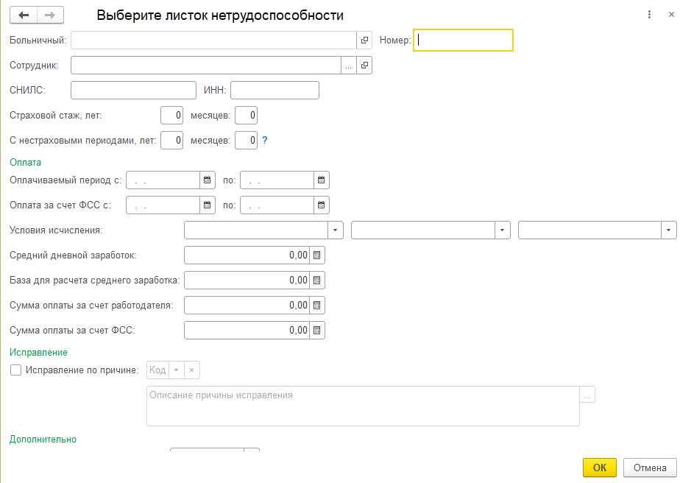Enable the Исправление по причине checkbox
The width and height of the screenshot is (680, 483).
coord(15,370)
